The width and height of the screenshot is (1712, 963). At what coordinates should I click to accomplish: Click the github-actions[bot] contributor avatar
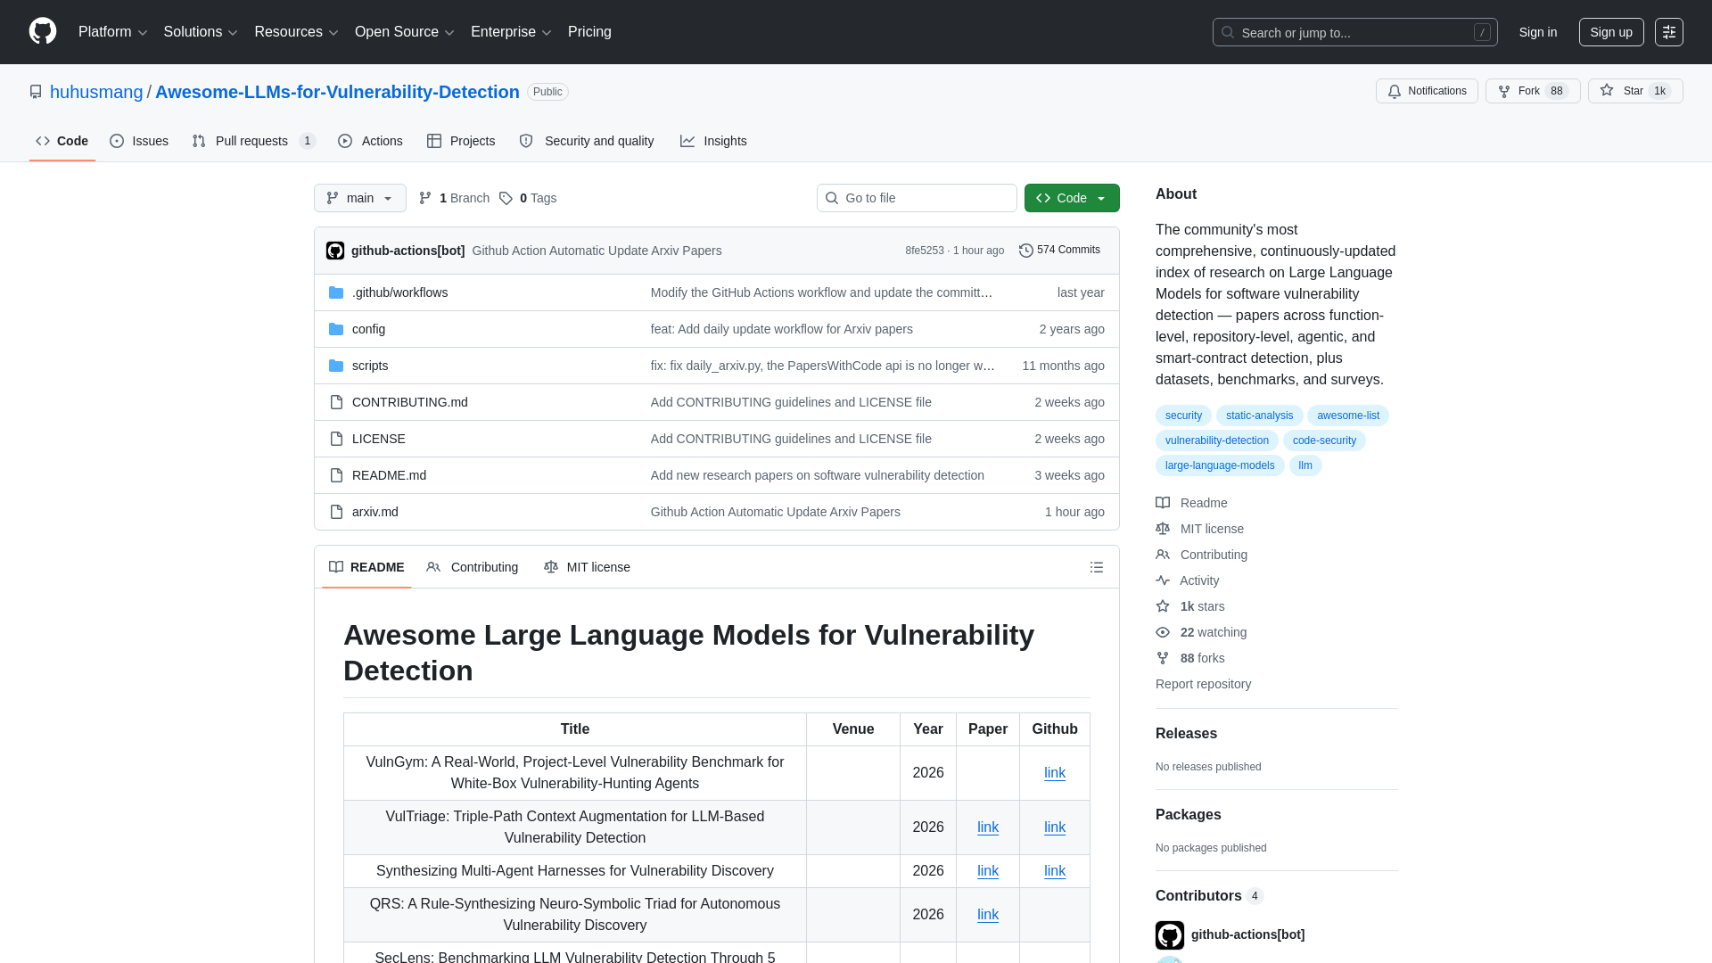click(1170, 934)
